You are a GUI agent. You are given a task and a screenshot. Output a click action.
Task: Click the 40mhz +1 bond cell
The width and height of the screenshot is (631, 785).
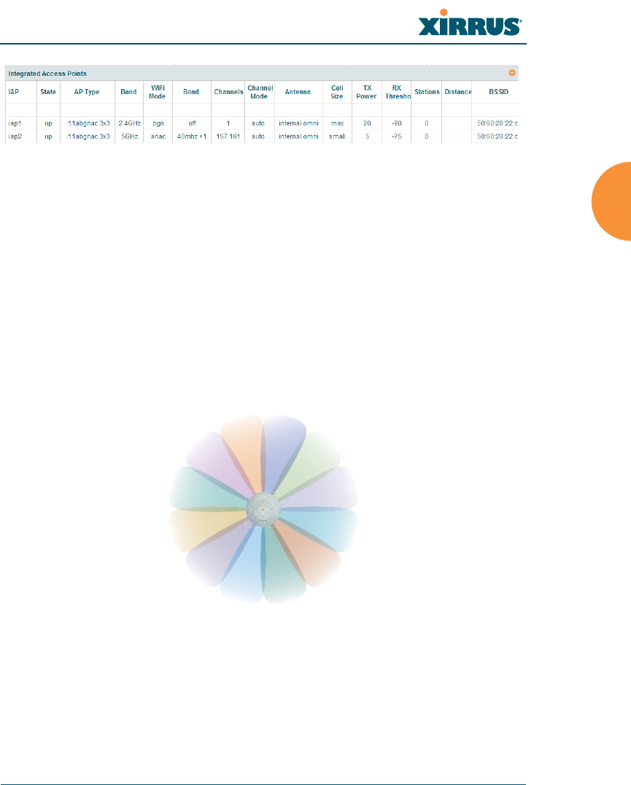click(x=192, y=136)
